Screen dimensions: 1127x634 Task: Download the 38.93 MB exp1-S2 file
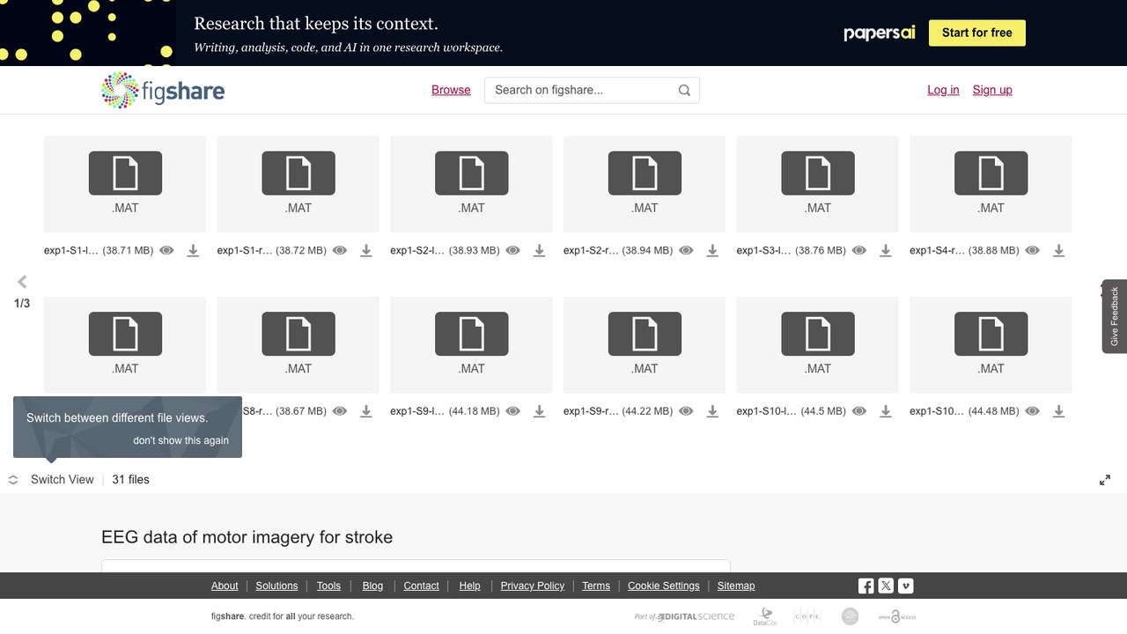540,251
